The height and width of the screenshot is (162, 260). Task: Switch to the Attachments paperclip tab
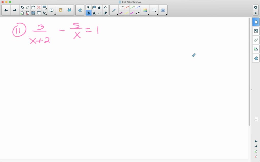pos(256,40)
